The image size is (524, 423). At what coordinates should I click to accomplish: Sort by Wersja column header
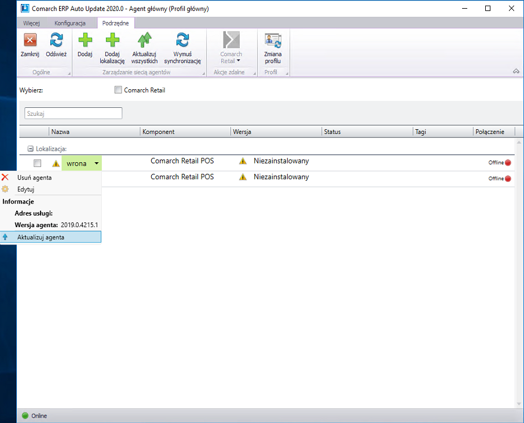[276, 132]
